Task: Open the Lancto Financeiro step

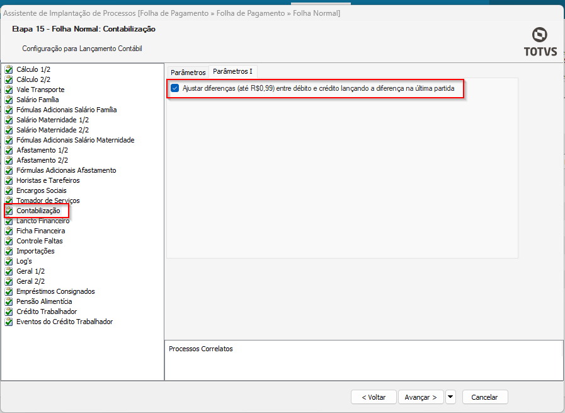Action: tap(43, 221)
